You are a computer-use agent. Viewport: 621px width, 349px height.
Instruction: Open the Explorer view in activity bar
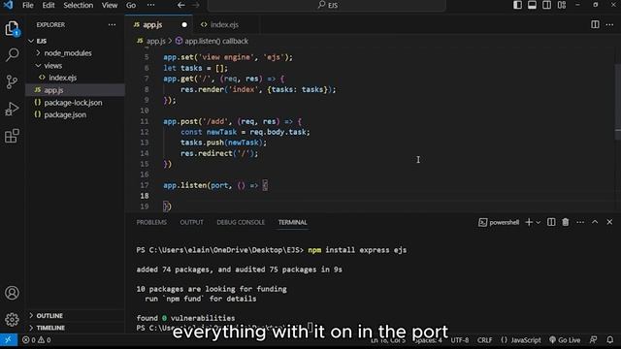(12, 28)
